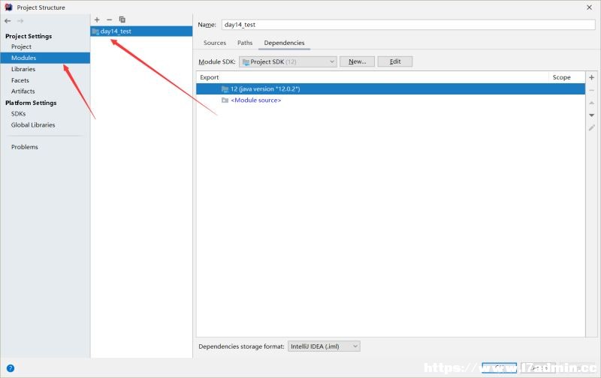Open SDKs under Platform Settings
This screenshot has height=378, width=601.
point(18,114)
